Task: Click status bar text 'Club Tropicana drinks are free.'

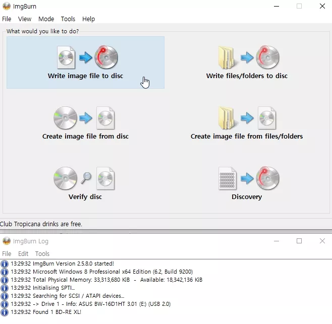Action: [x=41, y=224]
